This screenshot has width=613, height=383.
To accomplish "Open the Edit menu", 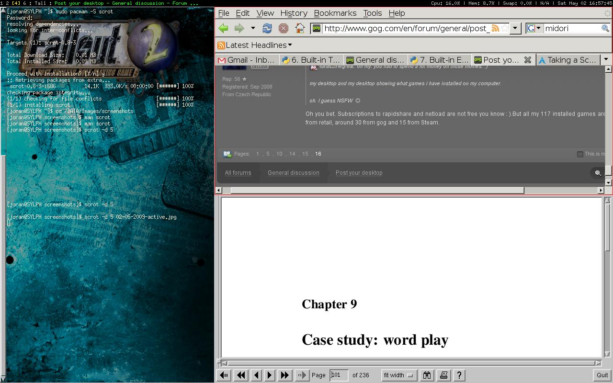I will tap(243, 13).
